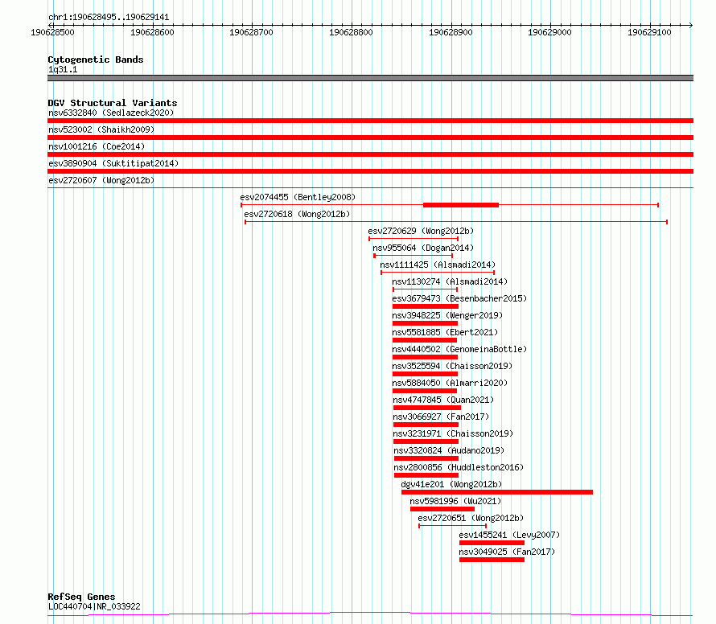
Task: Select nsv3320824 (Audano2019) variant
Action: 449,450
